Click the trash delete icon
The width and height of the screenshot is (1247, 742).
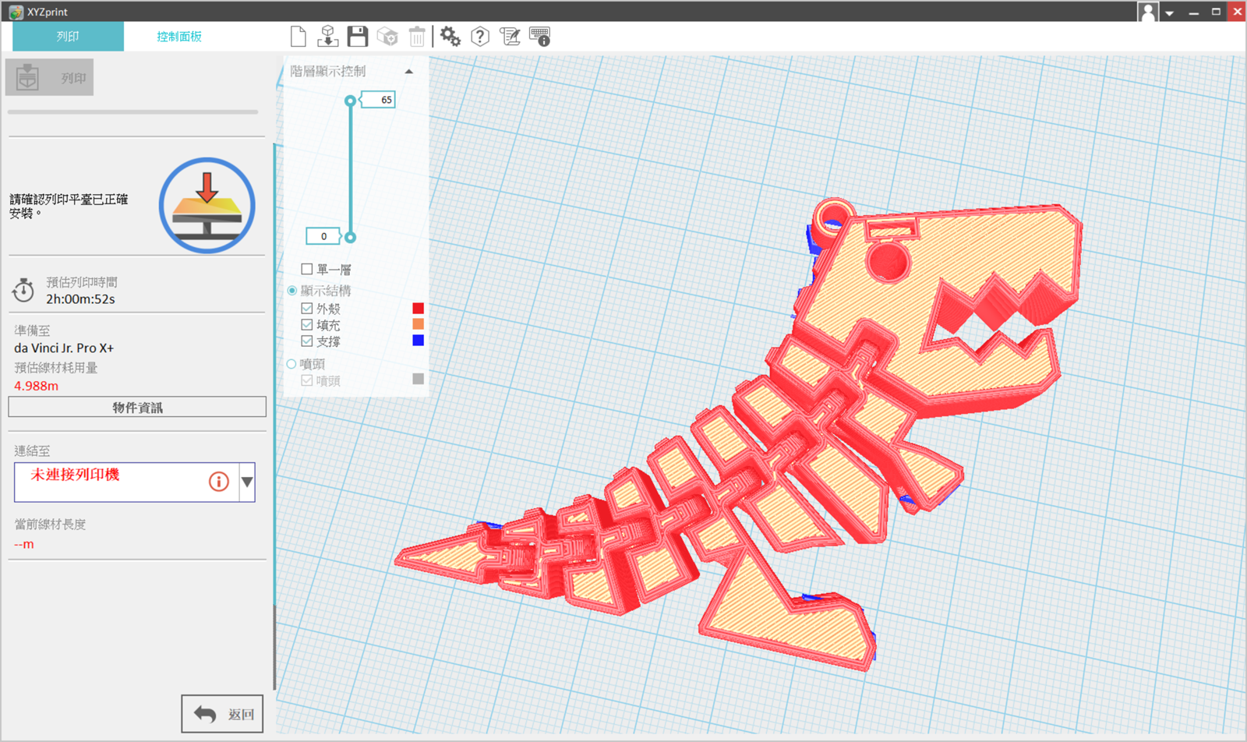417,37
